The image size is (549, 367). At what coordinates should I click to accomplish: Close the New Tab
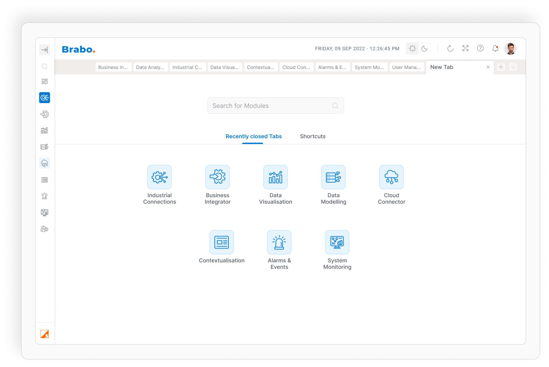(x=488, y=67)
